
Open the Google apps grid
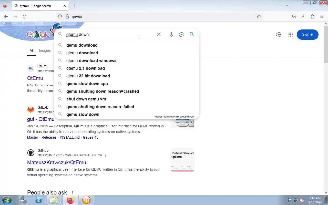(x=290, y=35)
